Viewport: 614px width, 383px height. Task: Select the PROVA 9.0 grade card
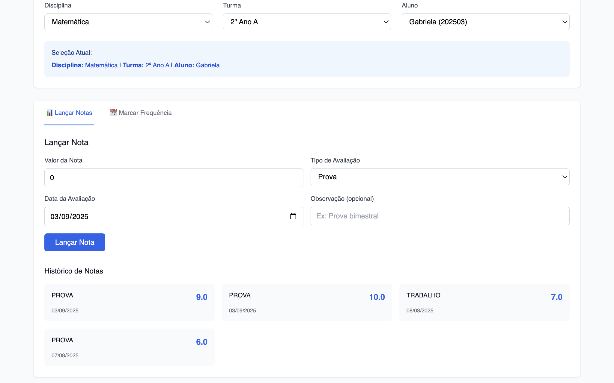(129, 303)
